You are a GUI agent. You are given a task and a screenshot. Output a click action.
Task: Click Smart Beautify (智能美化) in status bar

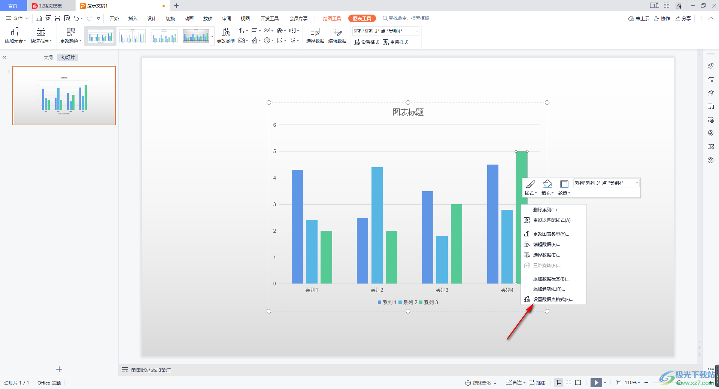point(478,383)
